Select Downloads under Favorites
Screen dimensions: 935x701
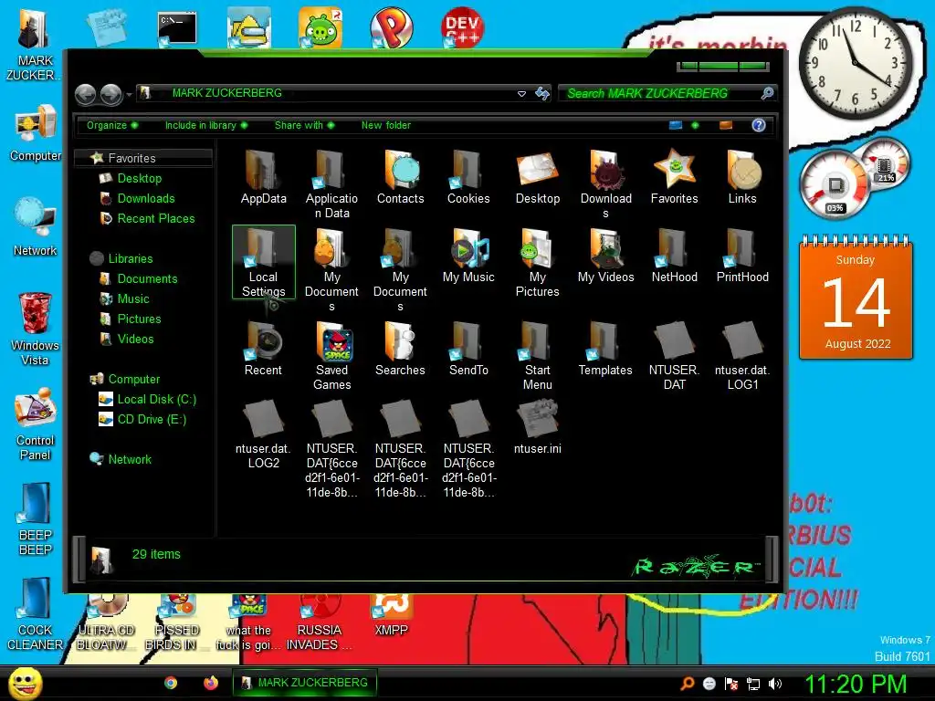click(145, 198)
